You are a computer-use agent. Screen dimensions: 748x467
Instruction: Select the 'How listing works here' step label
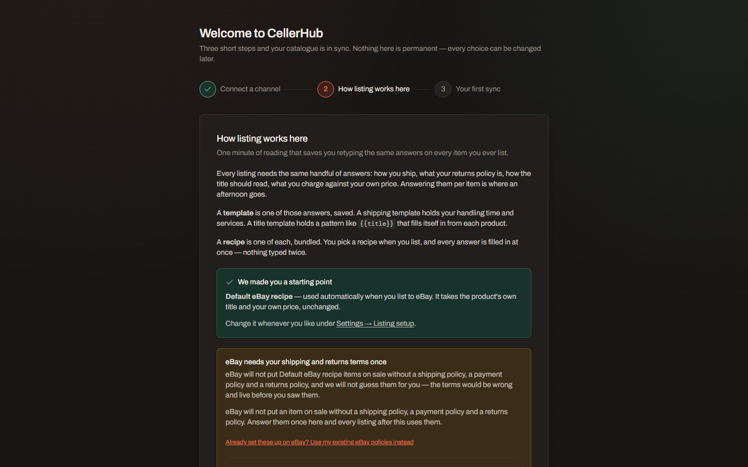374,89
